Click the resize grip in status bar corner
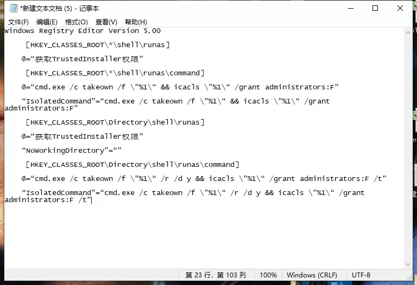417x285 pixels. (x=409, y=277)
